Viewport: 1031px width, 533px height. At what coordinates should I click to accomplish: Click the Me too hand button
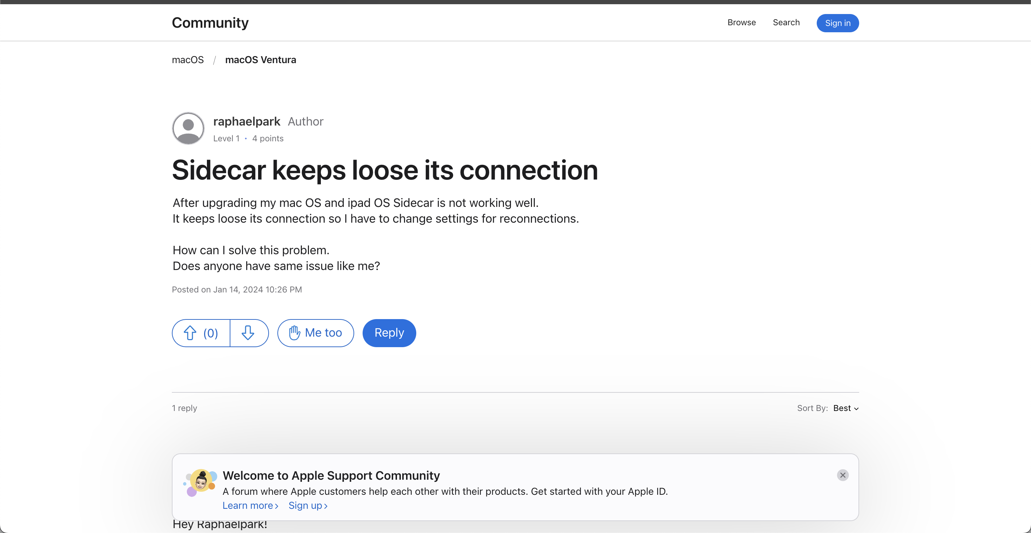(315, 332)
